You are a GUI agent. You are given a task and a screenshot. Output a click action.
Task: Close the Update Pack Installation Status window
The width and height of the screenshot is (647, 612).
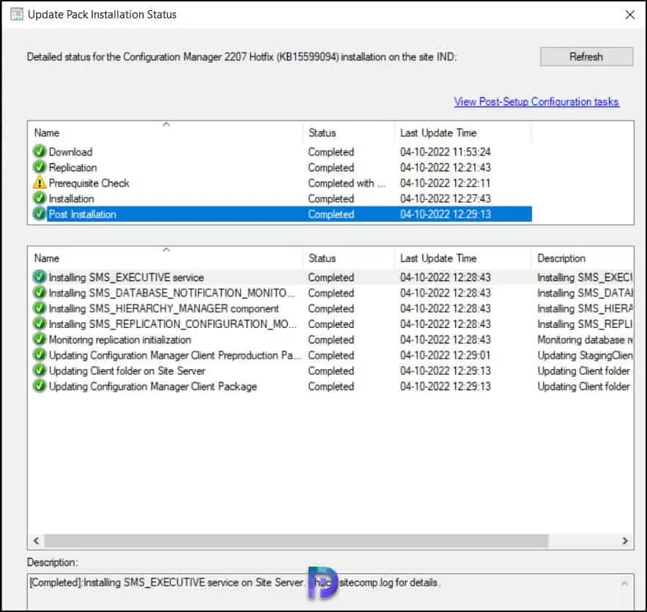(629, 15)
